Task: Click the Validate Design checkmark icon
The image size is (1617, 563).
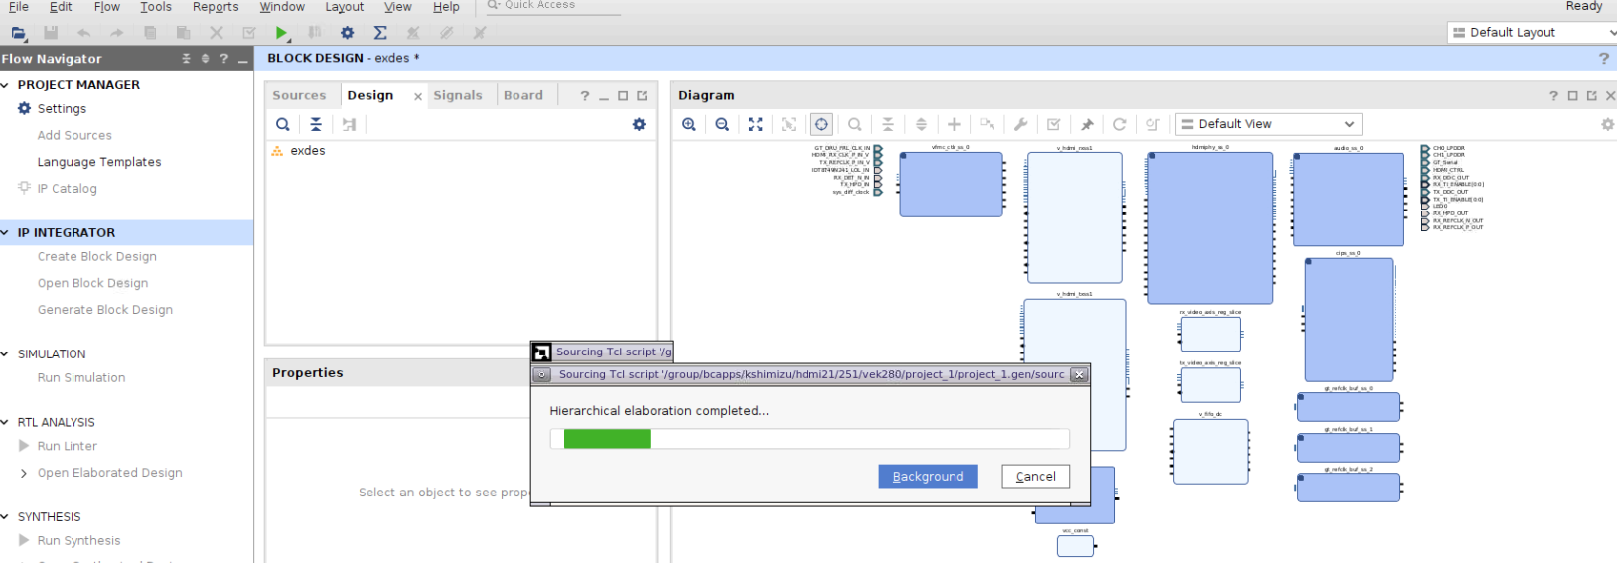Action: point(1054,124)
